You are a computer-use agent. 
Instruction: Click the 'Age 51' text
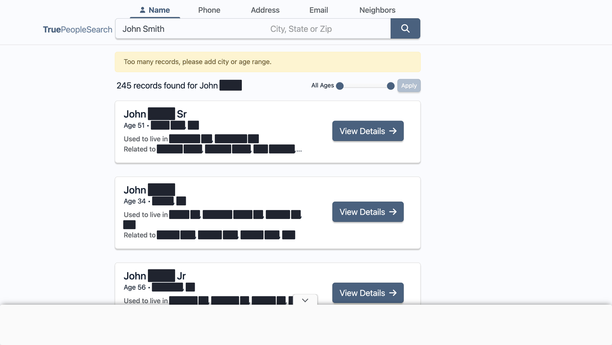[134, 125]
